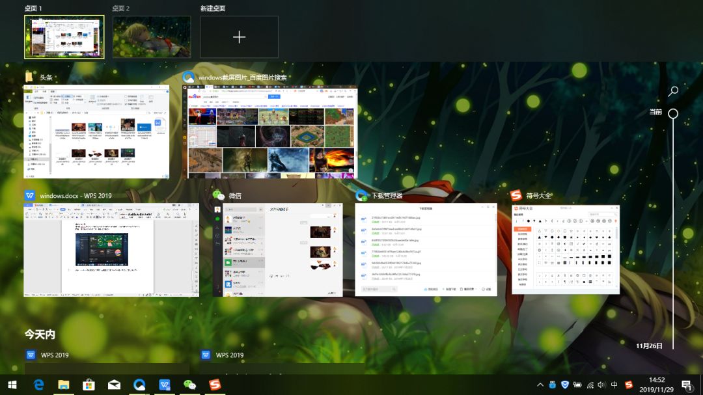This screenshot has height=395, width=703.
Task: Open the 符号大全 window preview
Action: tap(566, 250)
